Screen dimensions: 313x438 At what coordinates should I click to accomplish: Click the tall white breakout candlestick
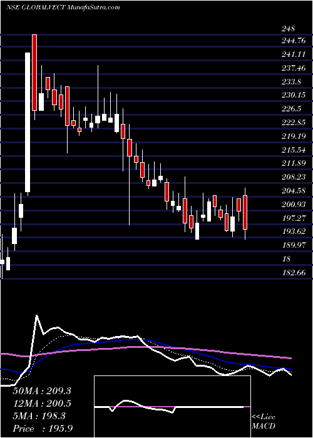point(28,123)
